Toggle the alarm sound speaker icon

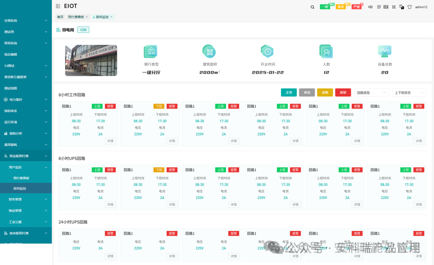(x=371, y=7)
